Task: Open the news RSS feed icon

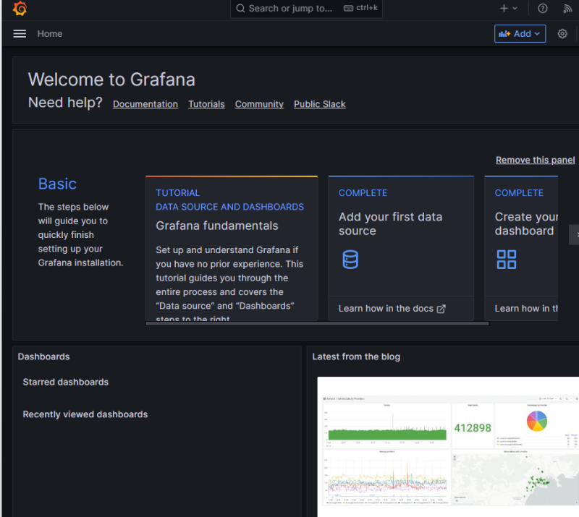Action: pyautogui.click(x=568, y=9)
